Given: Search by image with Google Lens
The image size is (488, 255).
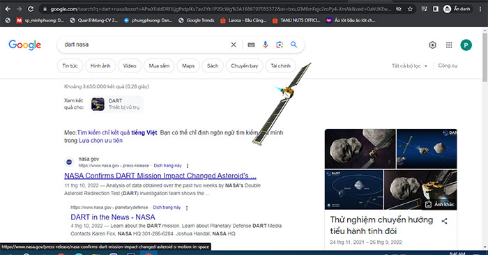Looking at the screenshot, I should click(280, 45).
